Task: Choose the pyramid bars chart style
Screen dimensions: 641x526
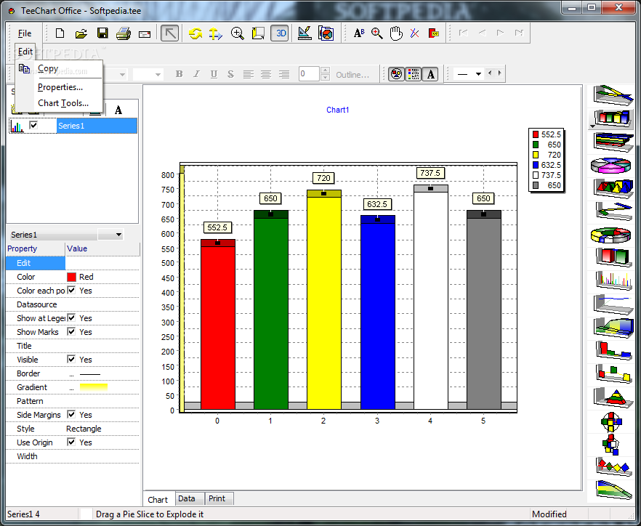Action: click(612, 188)
